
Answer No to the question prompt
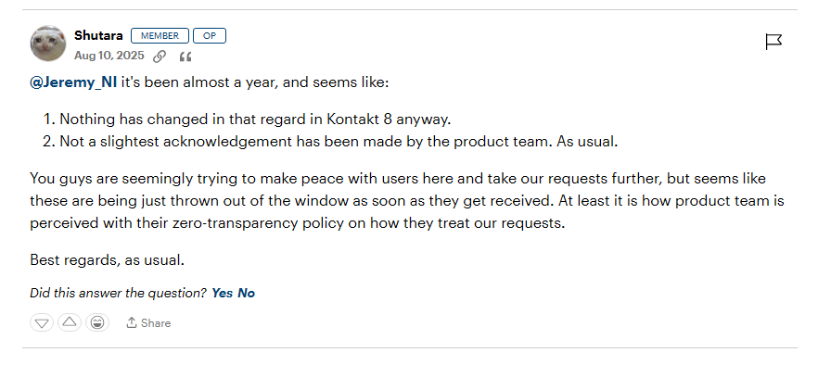click(247, 293)
